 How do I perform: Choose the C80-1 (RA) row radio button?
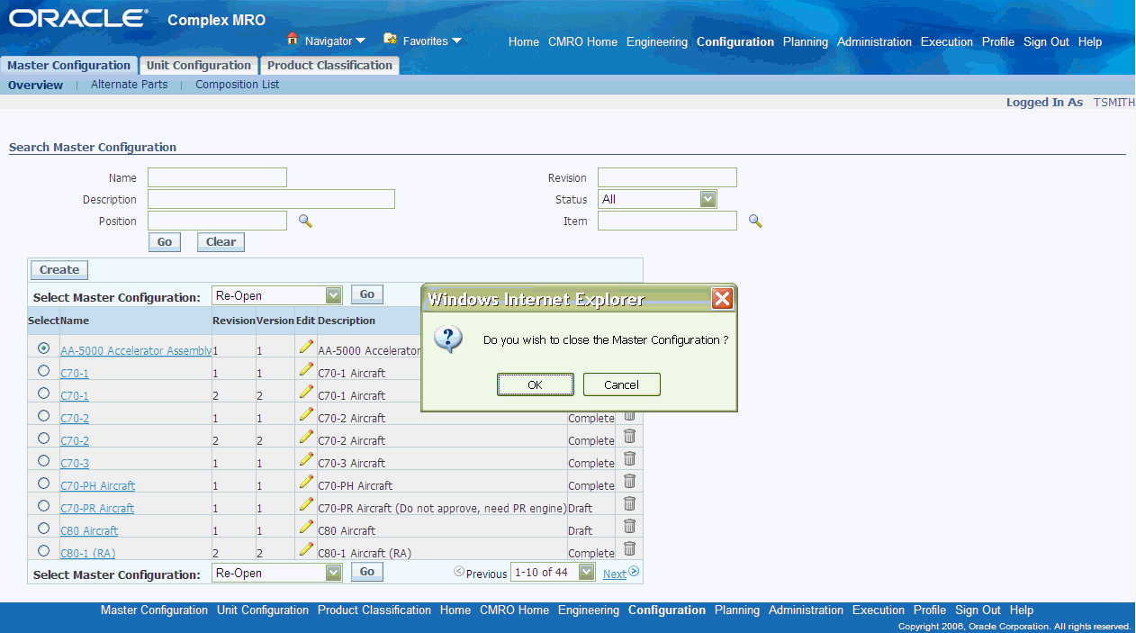click(43, 551)
